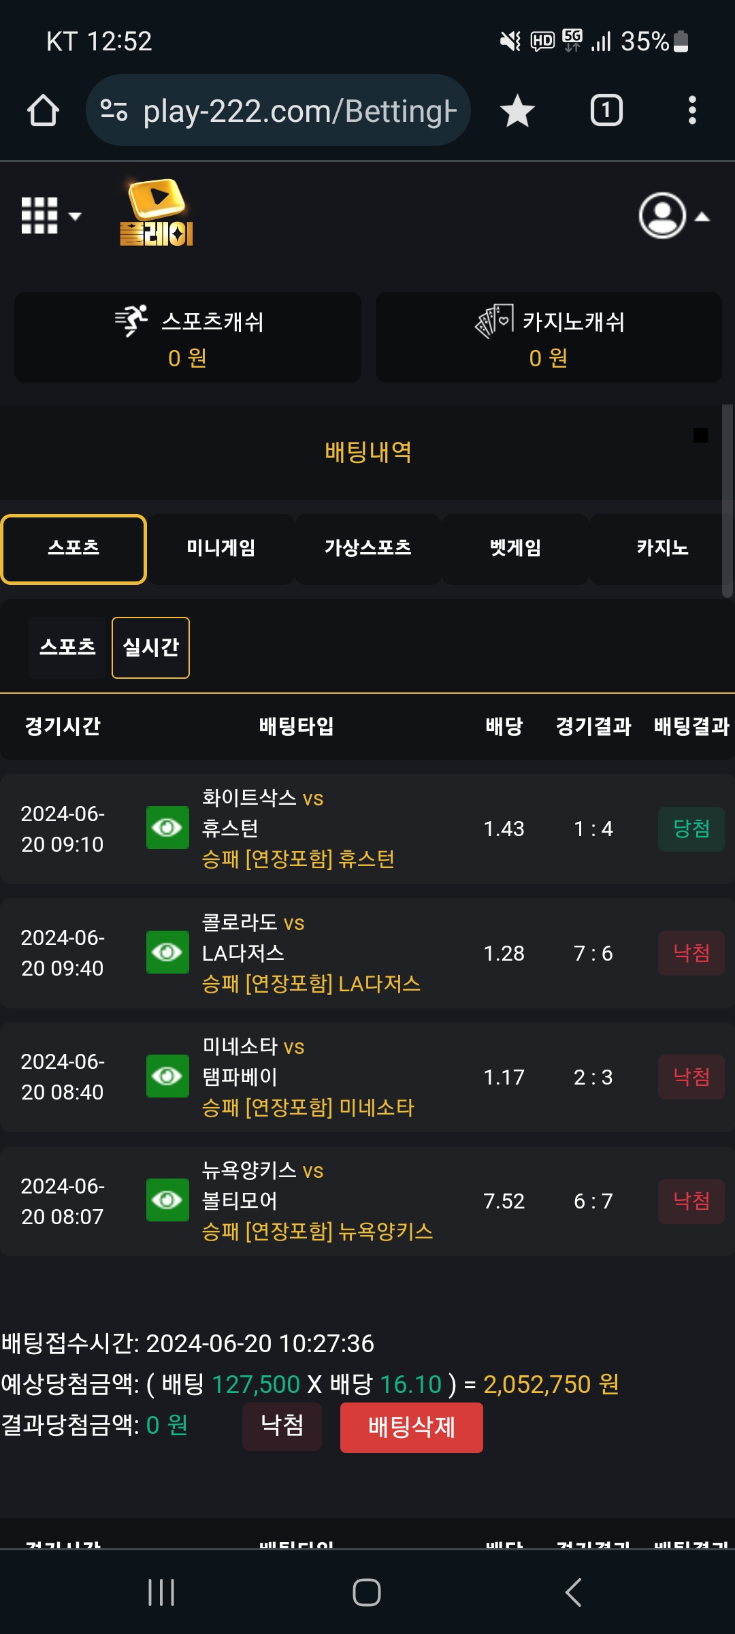Open site info in address bar

coord(114,110)
